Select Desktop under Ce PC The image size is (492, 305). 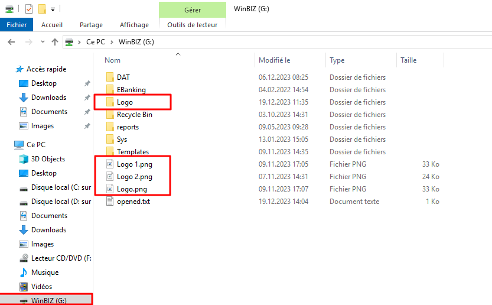point(44,173)
